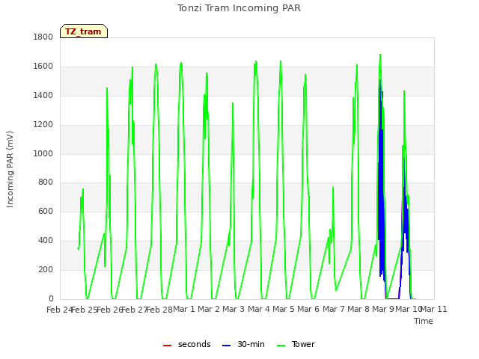Viewport: 479px width, 359px height.
Task: Click the Mar 8 x-axis date label
Action: tap(359, 309)
